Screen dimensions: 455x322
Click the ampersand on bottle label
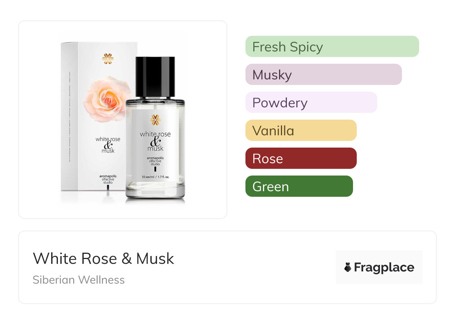[154, 142]
